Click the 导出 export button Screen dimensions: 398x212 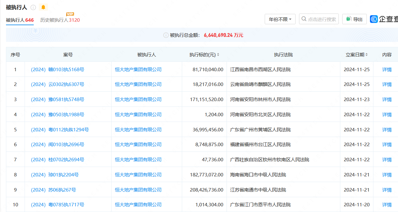tap(355, 19)
